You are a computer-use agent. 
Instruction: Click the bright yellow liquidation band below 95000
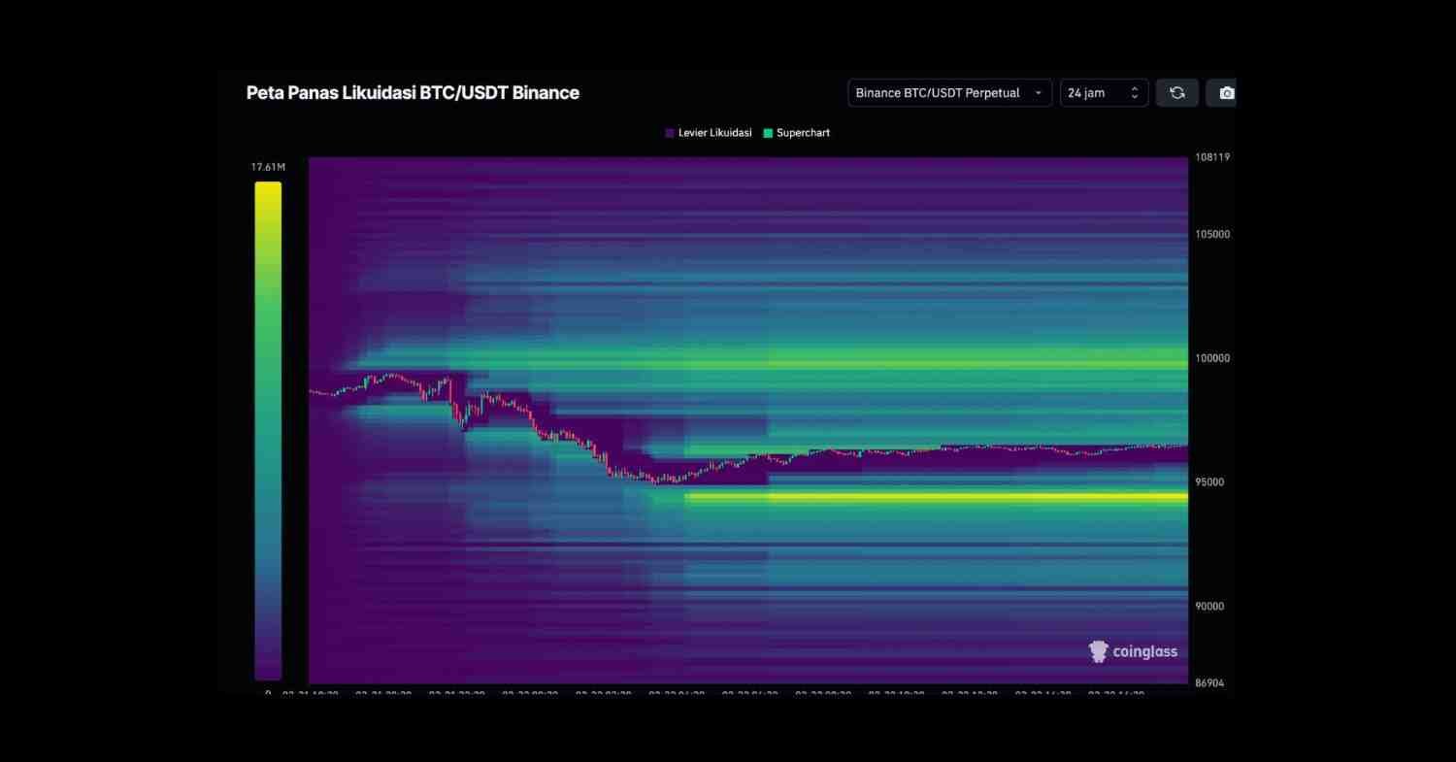(936, 497)
